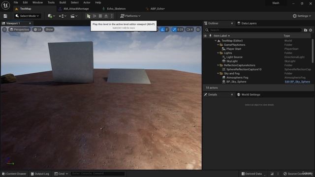The height and width of the screenshot is (177, 315).
Task: Close the Viewport 1 tab
Action: [30, 24]
